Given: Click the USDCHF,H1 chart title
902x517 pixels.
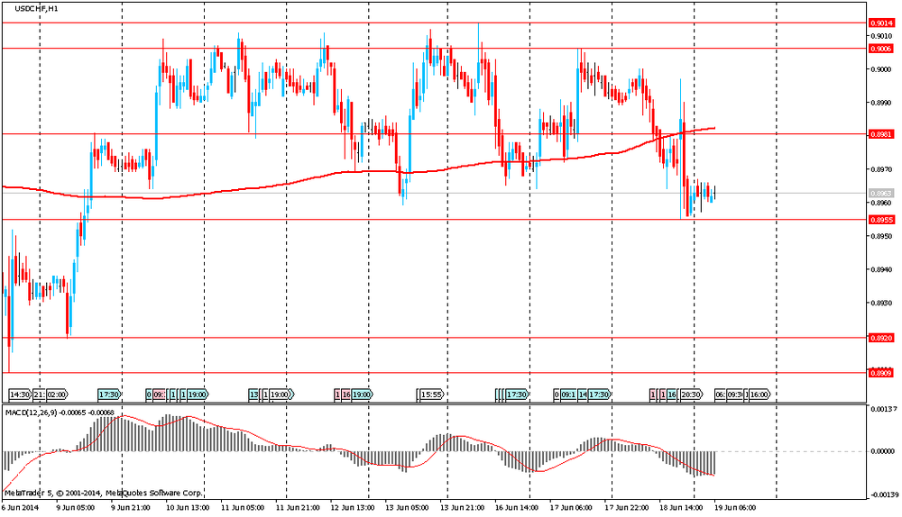Looking at the screenshot, I should (x=36, y=9).
